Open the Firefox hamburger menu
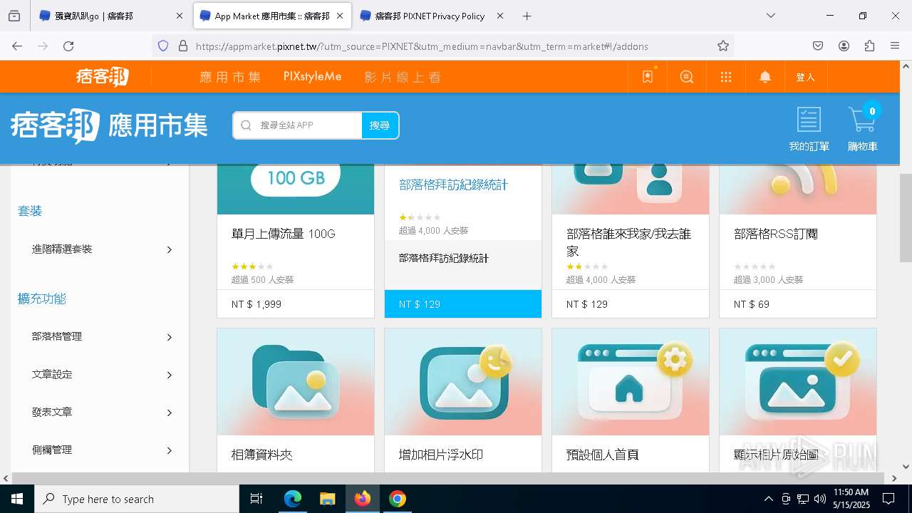This screenshot has width=912, height=513. (x=895, y=46)
